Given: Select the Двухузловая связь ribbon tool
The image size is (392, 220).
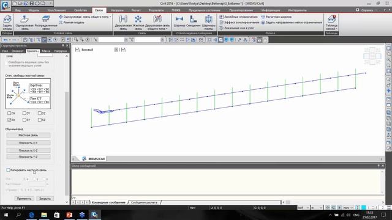Looking at the screenshot, I should [x=123, y=22].
